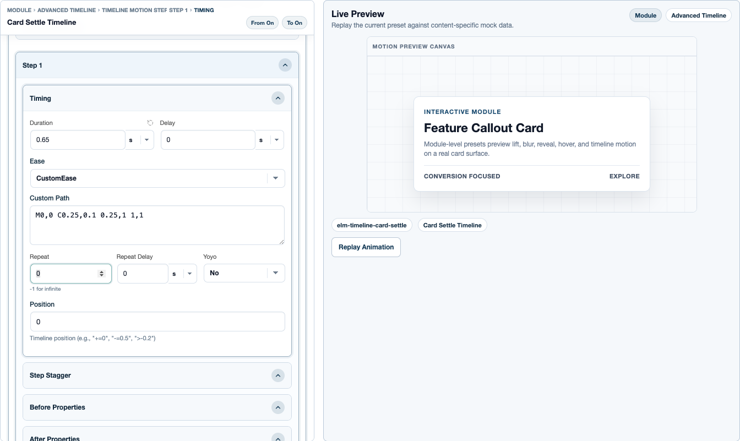
Task: Go to Step 1 in the breadcrumb
Action: (x=178, y=10)
